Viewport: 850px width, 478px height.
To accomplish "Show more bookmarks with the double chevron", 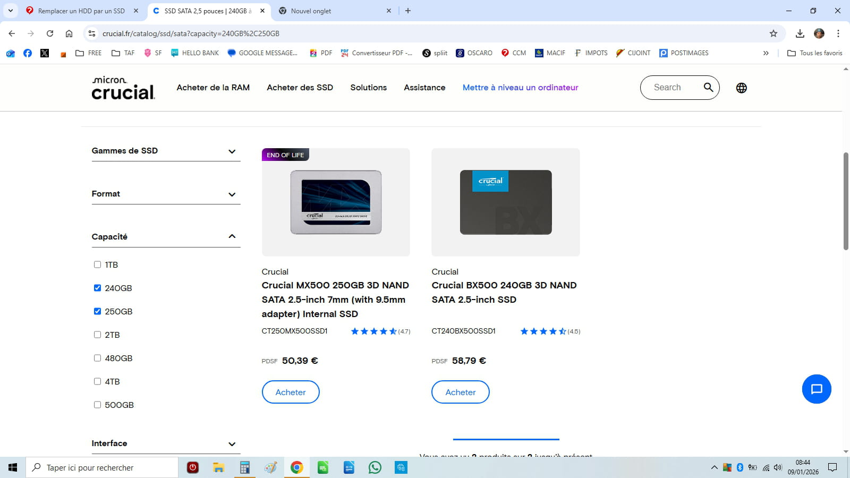I will (766, 53).
